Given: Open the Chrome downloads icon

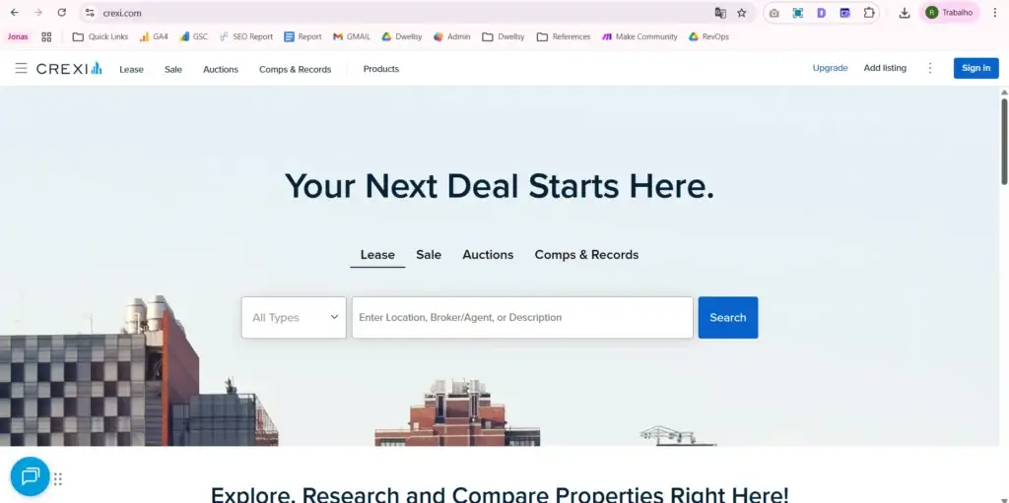Looking at the screenshot, I should 905,13.
